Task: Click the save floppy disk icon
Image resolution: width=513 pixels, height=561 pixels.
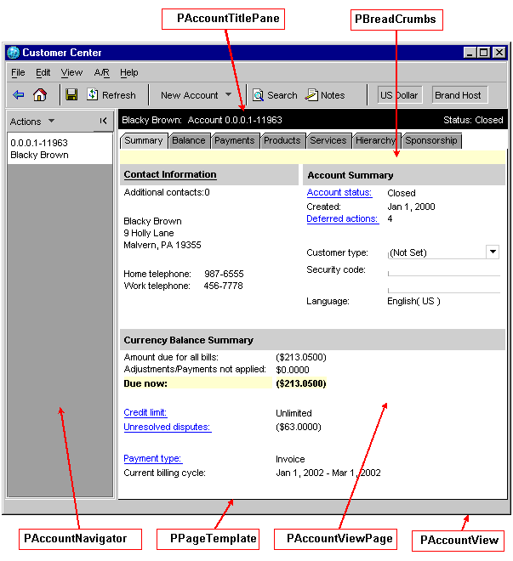Action: (71, 95)
